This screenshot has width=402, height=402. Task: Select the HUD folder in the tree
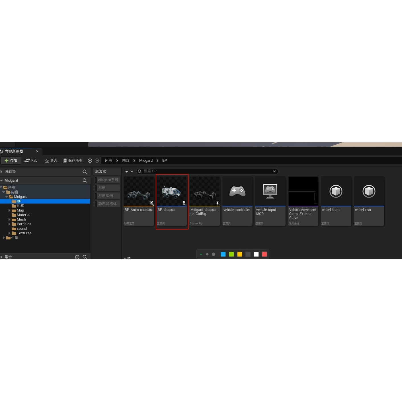click(20, 206)
